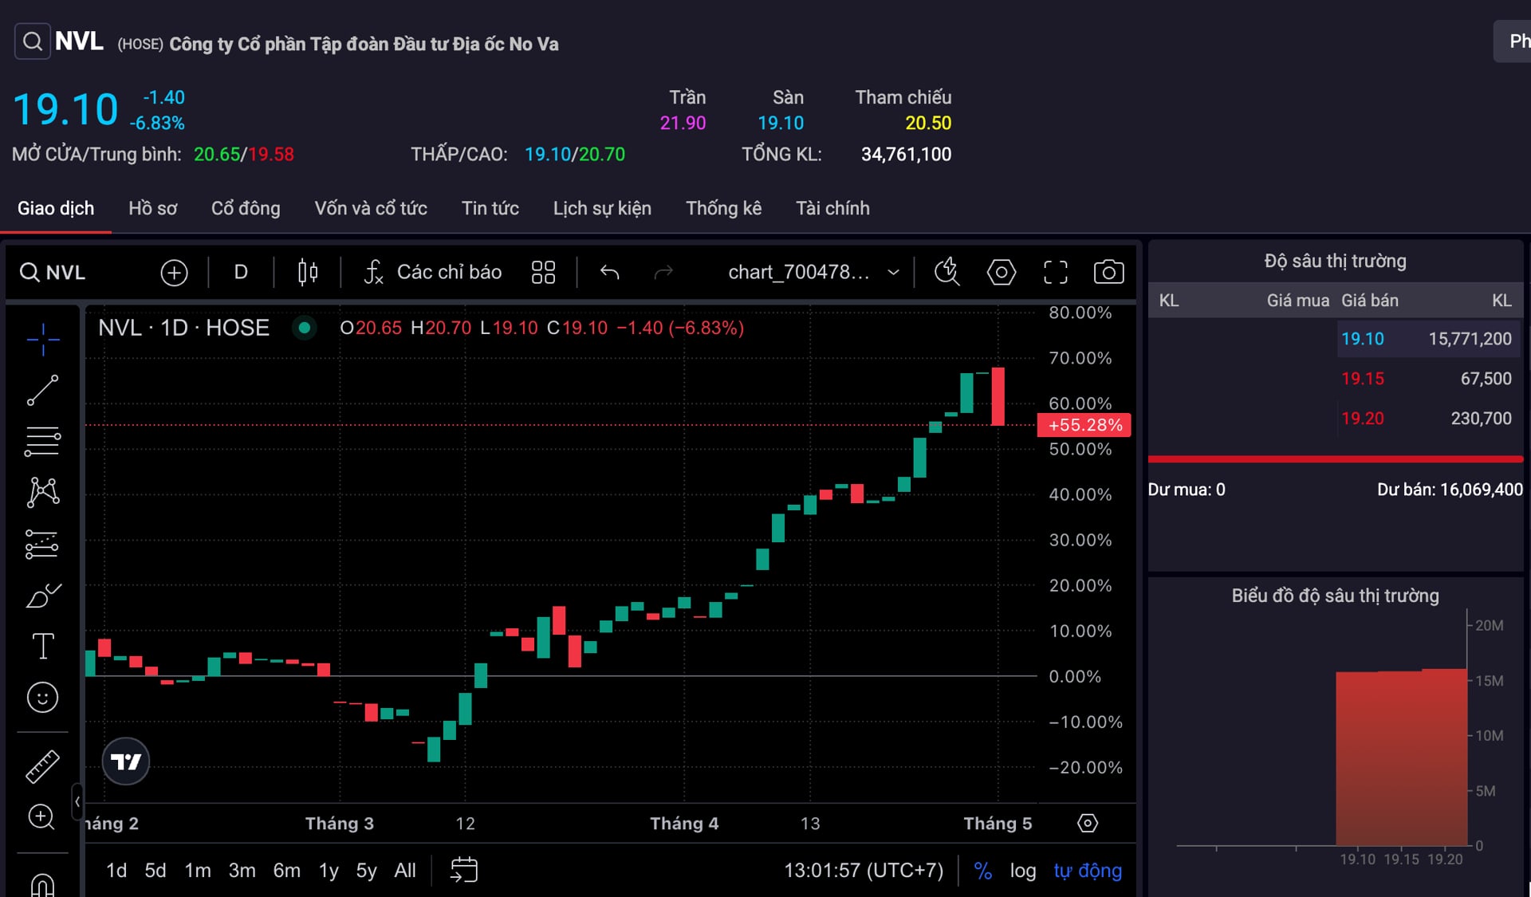The width and height of the screenshot is (1531, 897).
Task: Open the go to date calendar icon
Action: 464,870
